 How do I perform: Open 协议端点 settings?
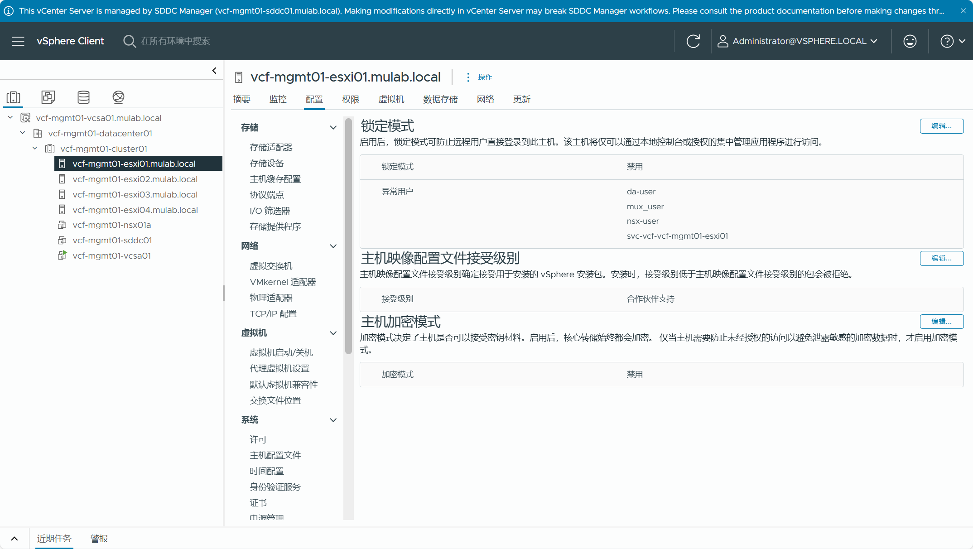click(267, 195)
